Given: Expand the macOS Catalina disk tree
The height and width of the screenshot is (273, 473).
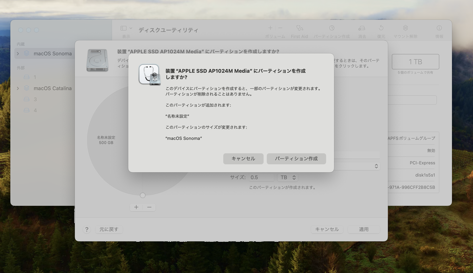Looking at the screenshot, I should click(x=18, y=88).
